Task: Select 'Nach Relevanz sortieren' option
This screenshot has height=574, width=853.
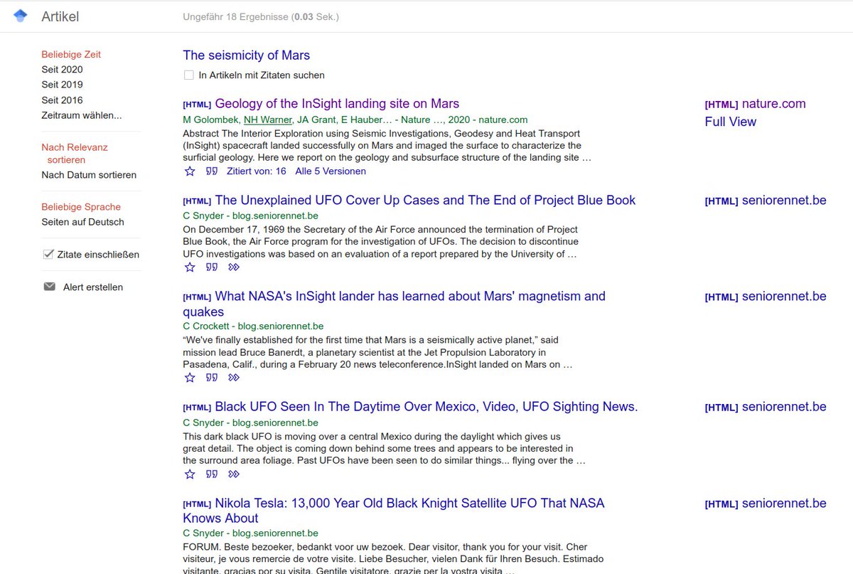Action: (x=75, y=154)
